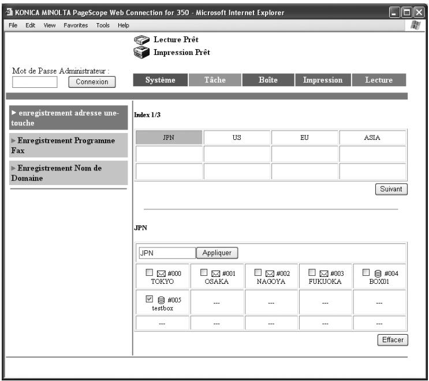Select the ASIA index cell
Viewport: 429px width, 381px height.
click(x=372, y=138)
